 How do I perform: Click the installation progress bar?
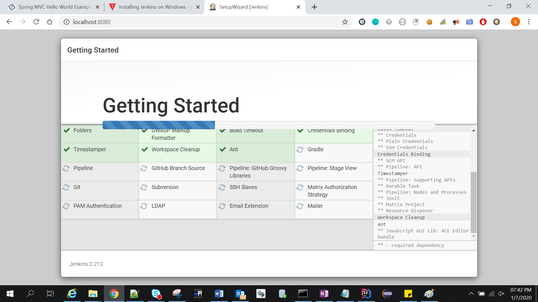click(x=268, y=125)
